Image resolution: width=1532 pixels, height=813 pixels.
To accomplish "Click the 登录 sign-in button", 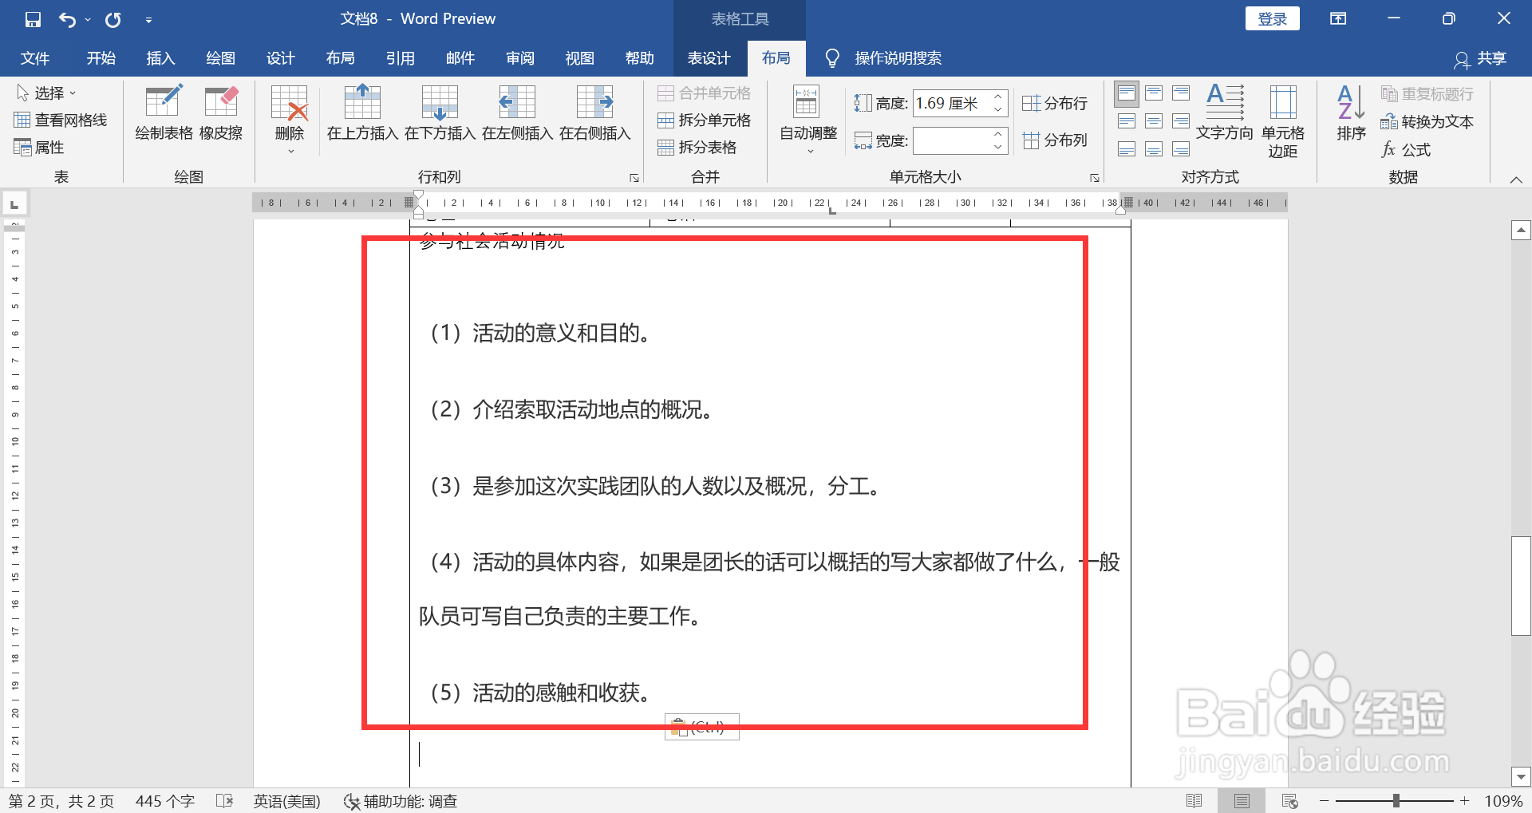I will 1272,18.
